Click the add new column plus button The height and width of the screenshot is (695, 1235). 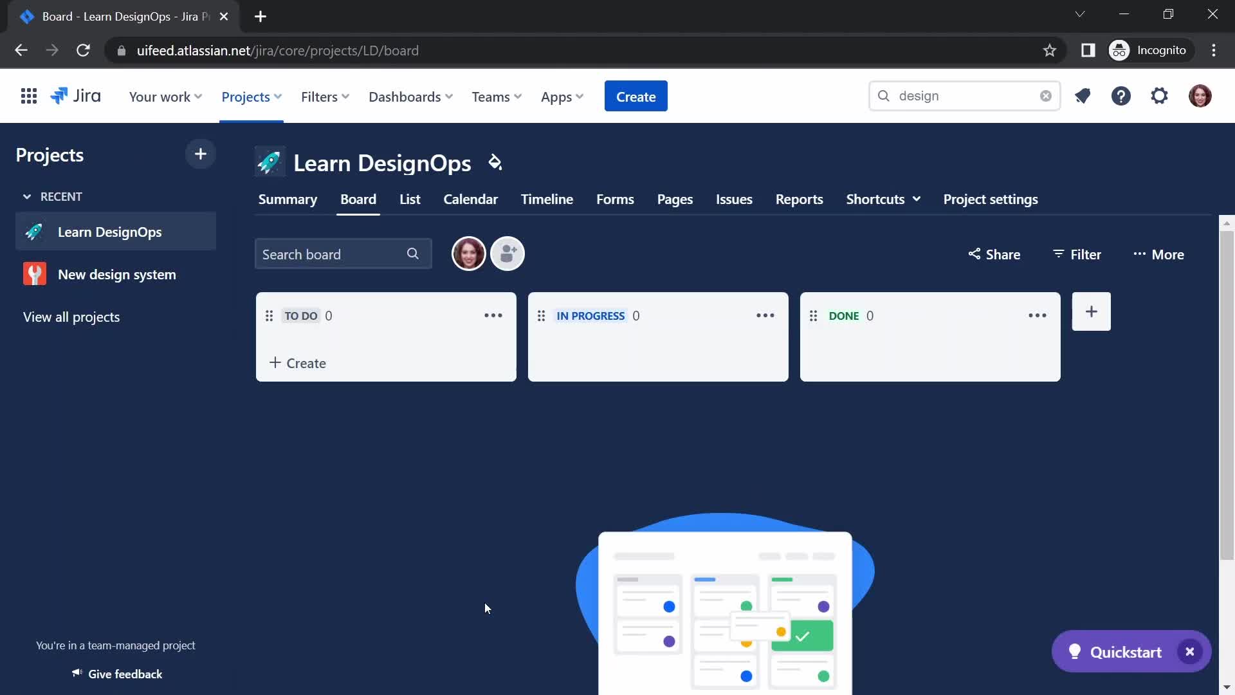pyautogui.click(x=1092, y=311)
